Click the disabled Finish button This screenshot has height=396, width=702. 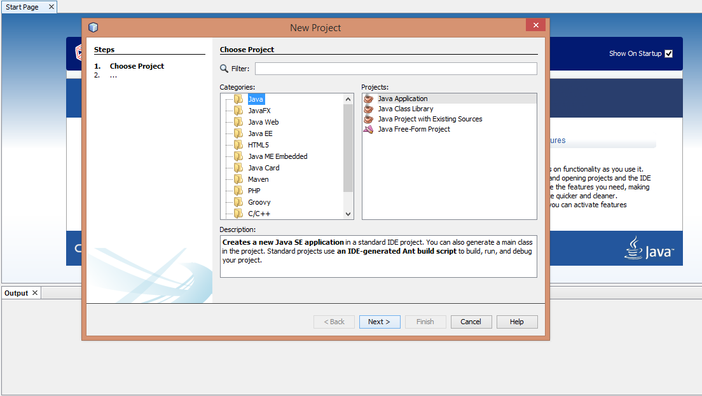coord(425,322)
